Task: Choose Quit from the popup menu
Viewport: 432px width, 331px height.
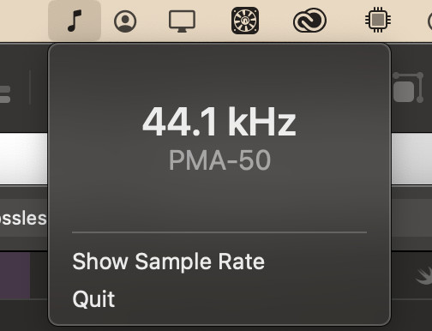Action: [93, 299]
